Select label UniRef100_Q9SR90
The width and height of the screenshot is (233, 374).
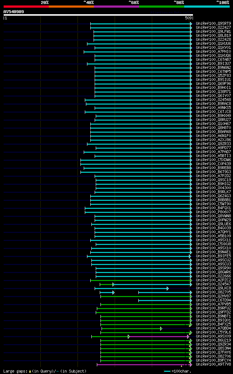[x=213, y=268]
